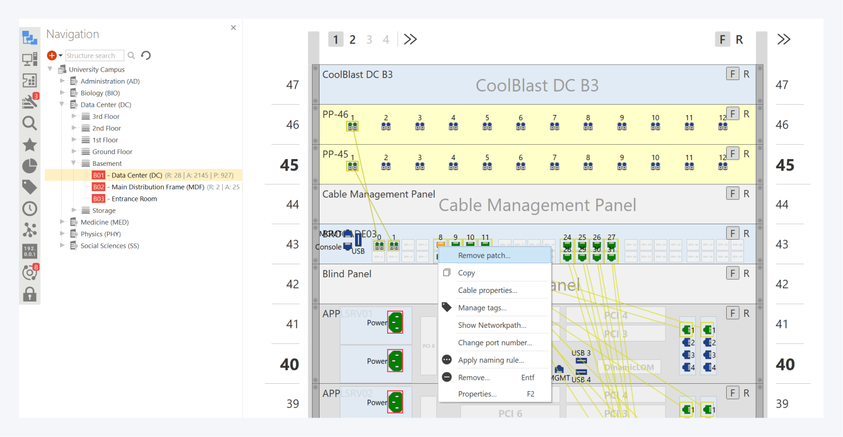Switch PP-46 panel to rear view R
This screenshot has width=843, height=437.
[x=746, y=114]
